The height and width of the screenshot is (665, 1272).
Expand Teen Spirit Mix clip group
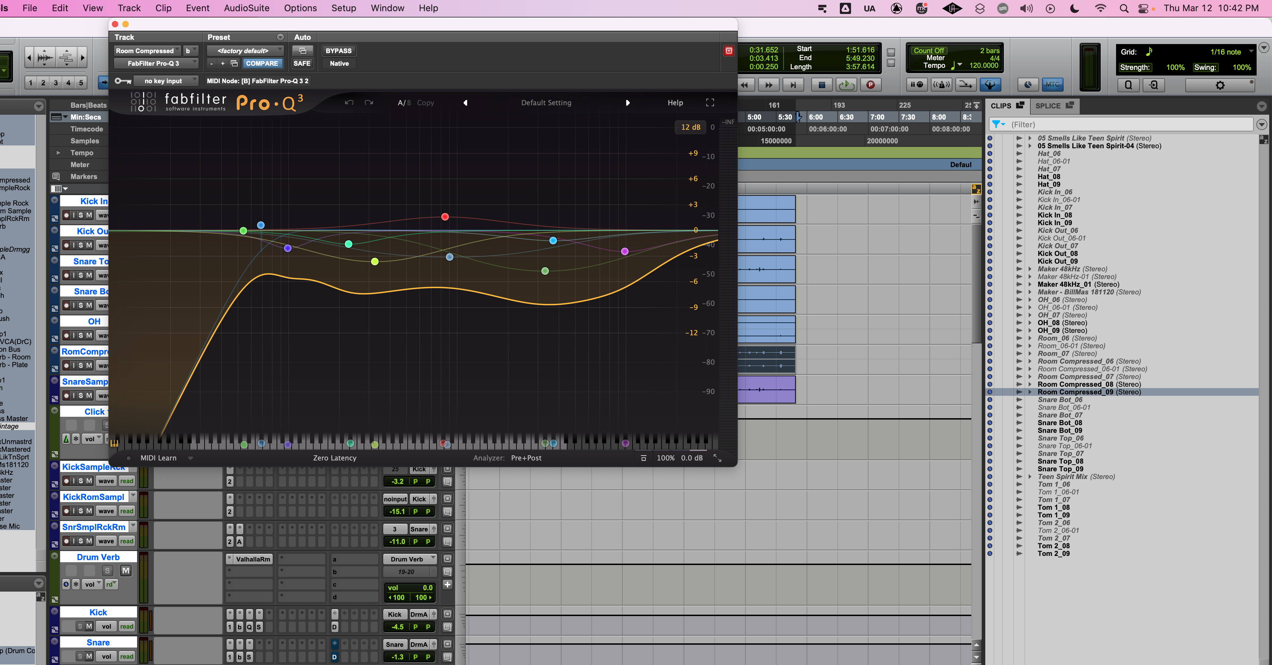[1030, 477]
